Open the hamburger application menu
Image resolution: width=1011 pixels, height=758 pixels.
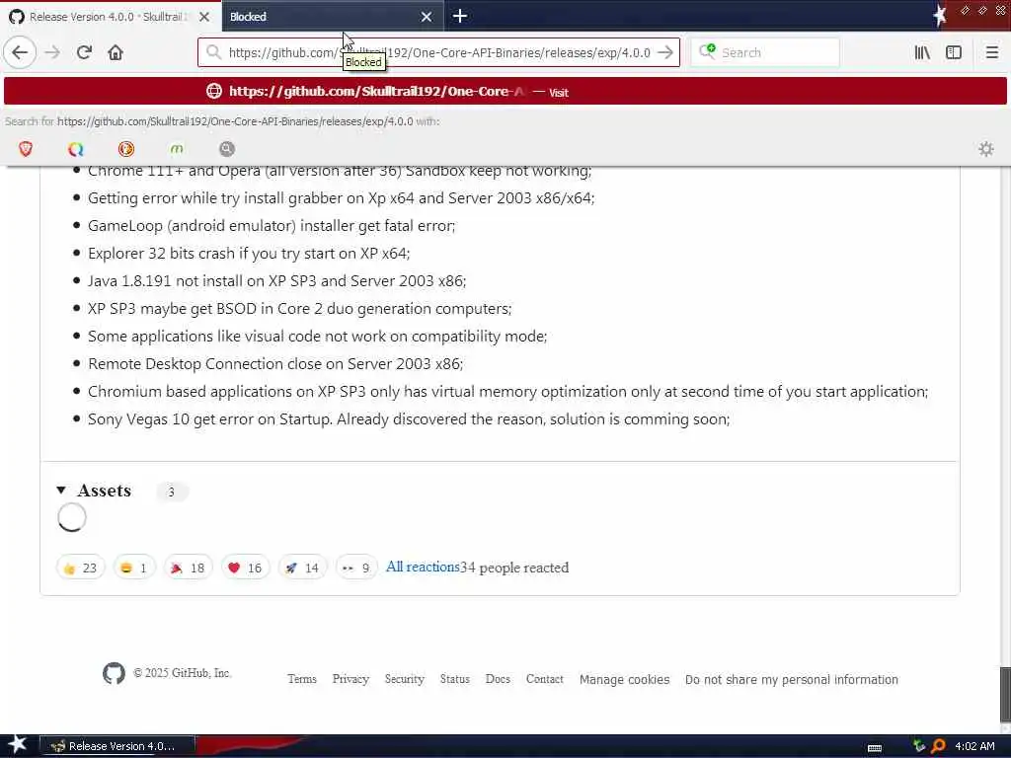[991, 52]
